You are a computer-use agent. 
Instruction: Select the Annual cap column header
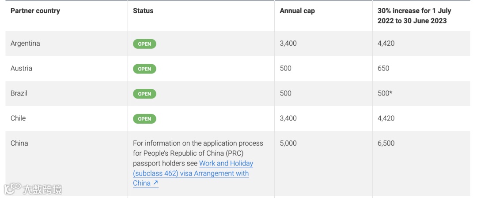pyautogui.click(x=297, y=11)
